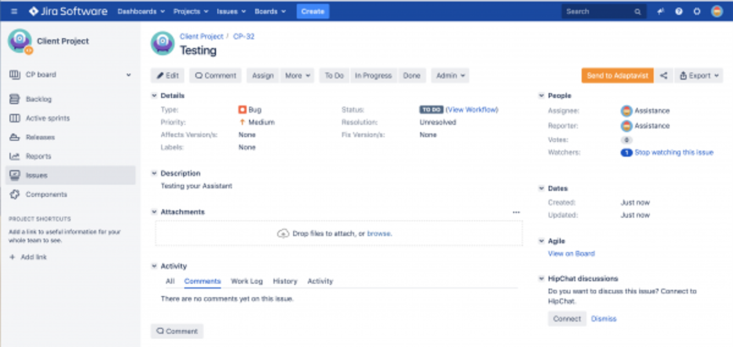
Task: Select the Comments tab
Action: [x=203, y=281]
